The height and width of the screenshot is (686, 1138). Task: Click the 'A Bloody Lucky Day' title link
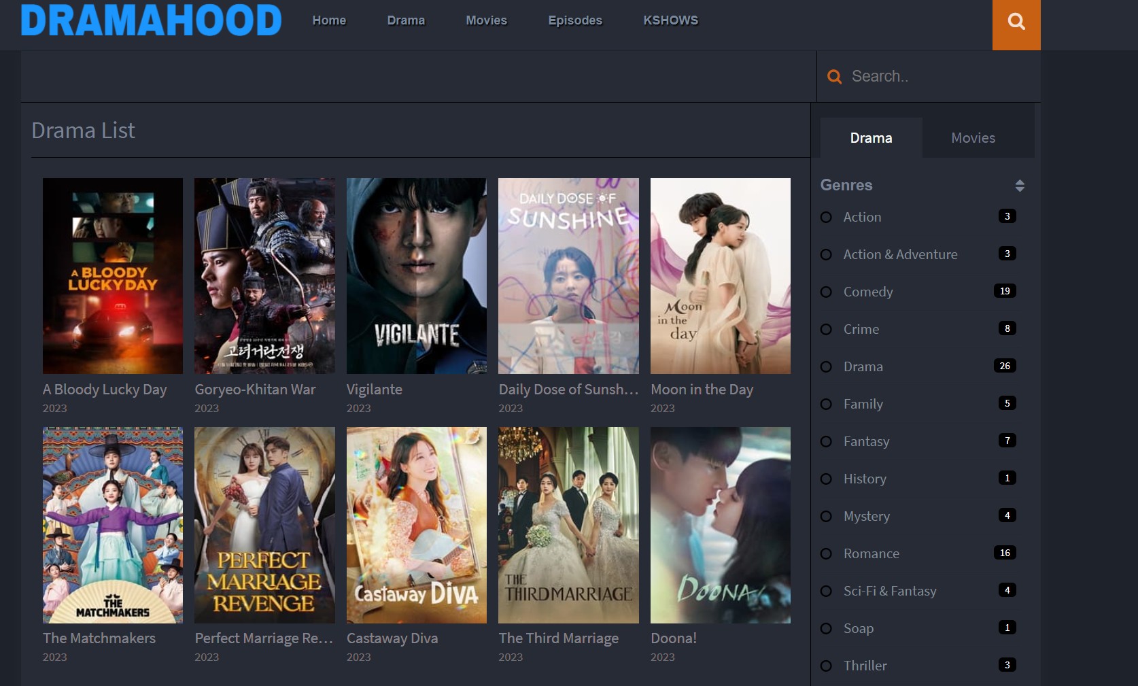tap(105, 390)
